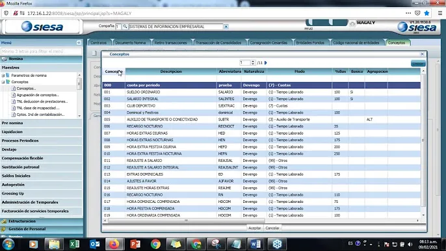Expand the Pre nomina menu section
446x251 pixels.
41,123
